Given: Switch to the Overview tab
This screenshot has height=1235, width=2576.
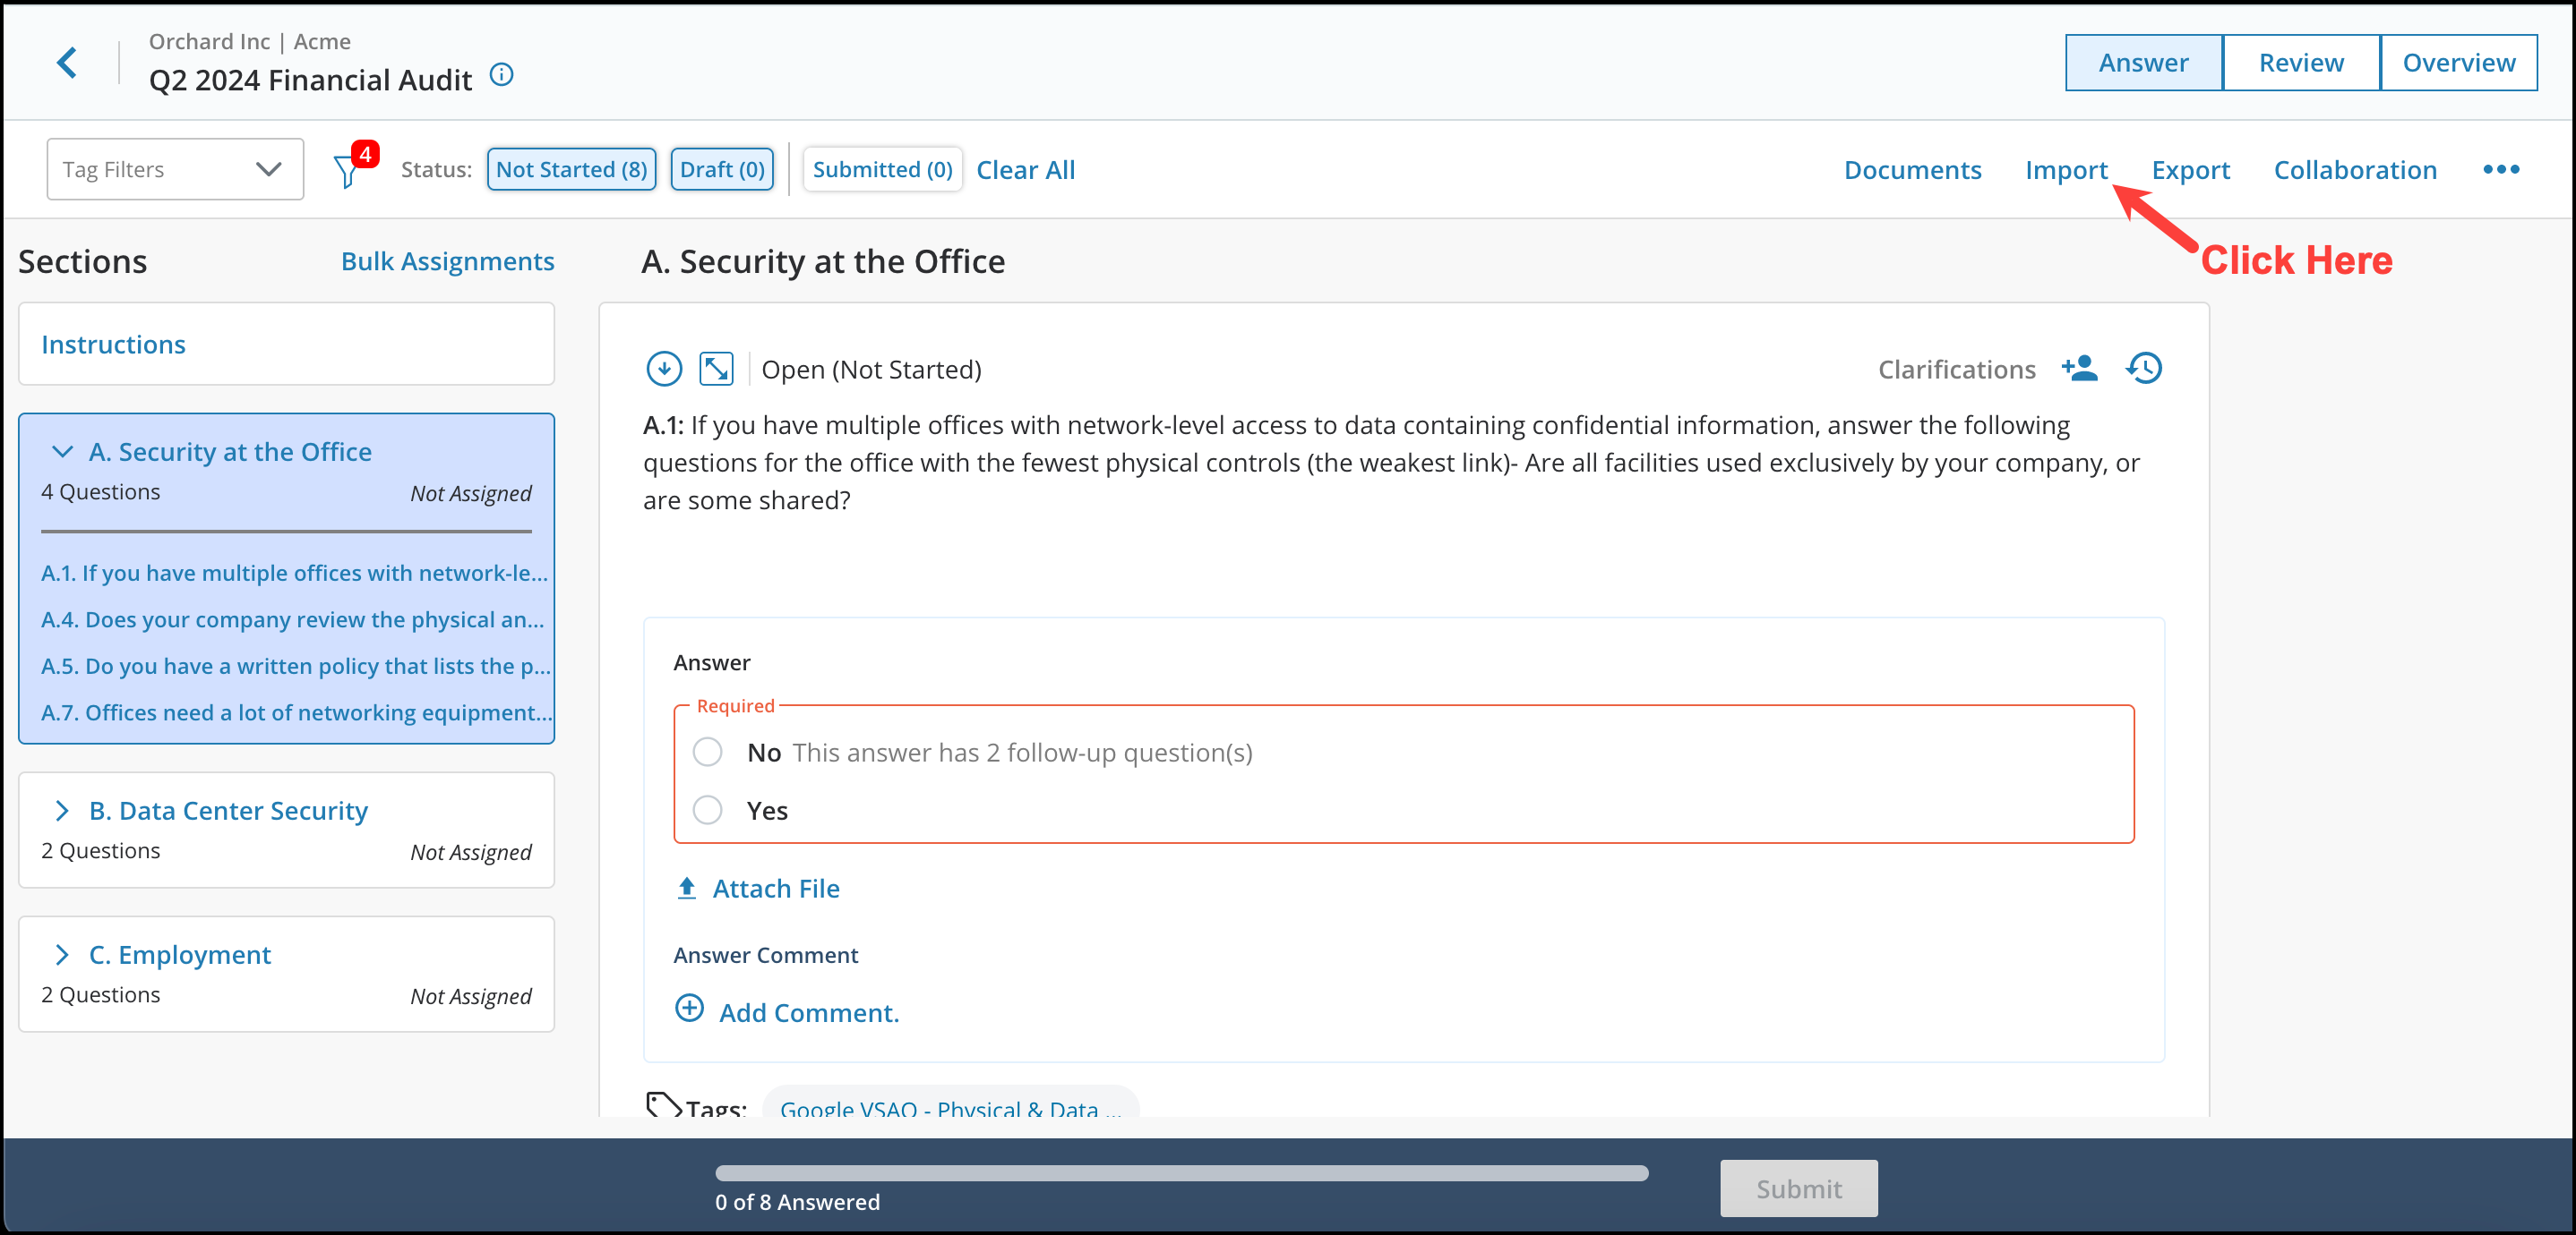Looking at the screenshot, I should 2459,62.
